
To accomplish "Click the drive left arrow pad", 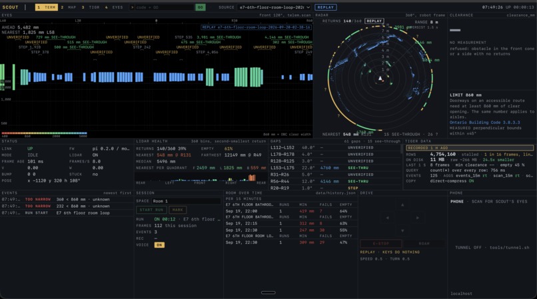I will pos(387,218).
